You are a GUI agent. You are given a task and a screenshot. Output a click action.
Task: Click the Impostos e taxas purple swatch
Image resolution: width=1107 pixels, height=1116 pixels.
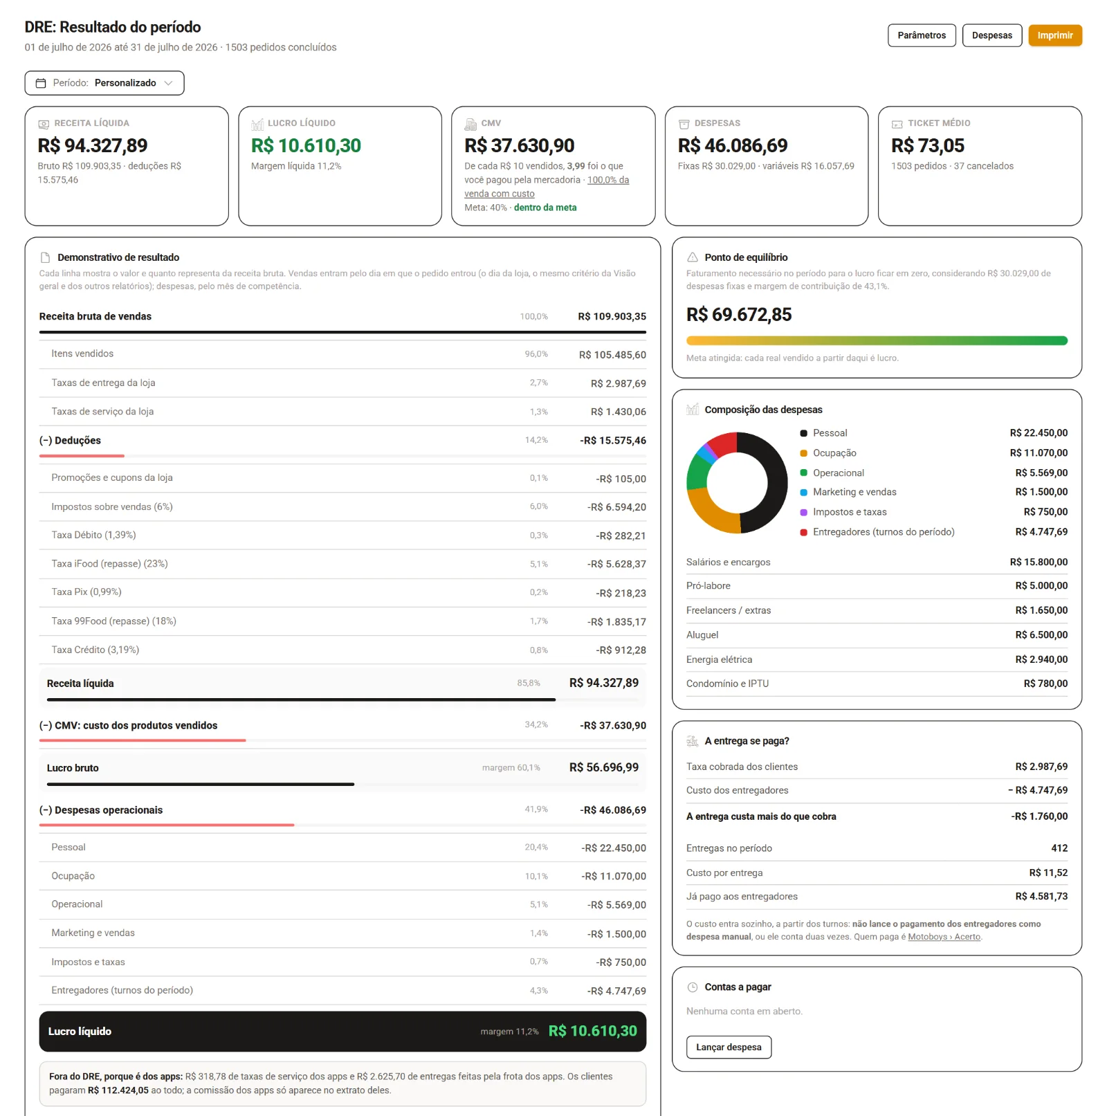804,513
